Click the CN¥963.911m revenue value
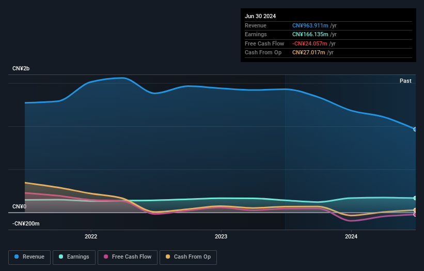Viewport: 424px width, 271px height. pos(310,25)
